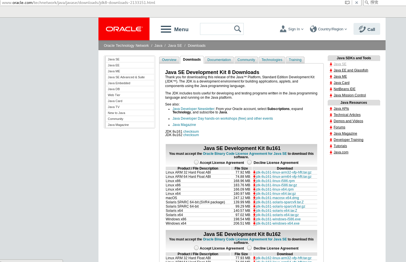Click red arrow icon beside Java ME sidebar link

[331, 77]
